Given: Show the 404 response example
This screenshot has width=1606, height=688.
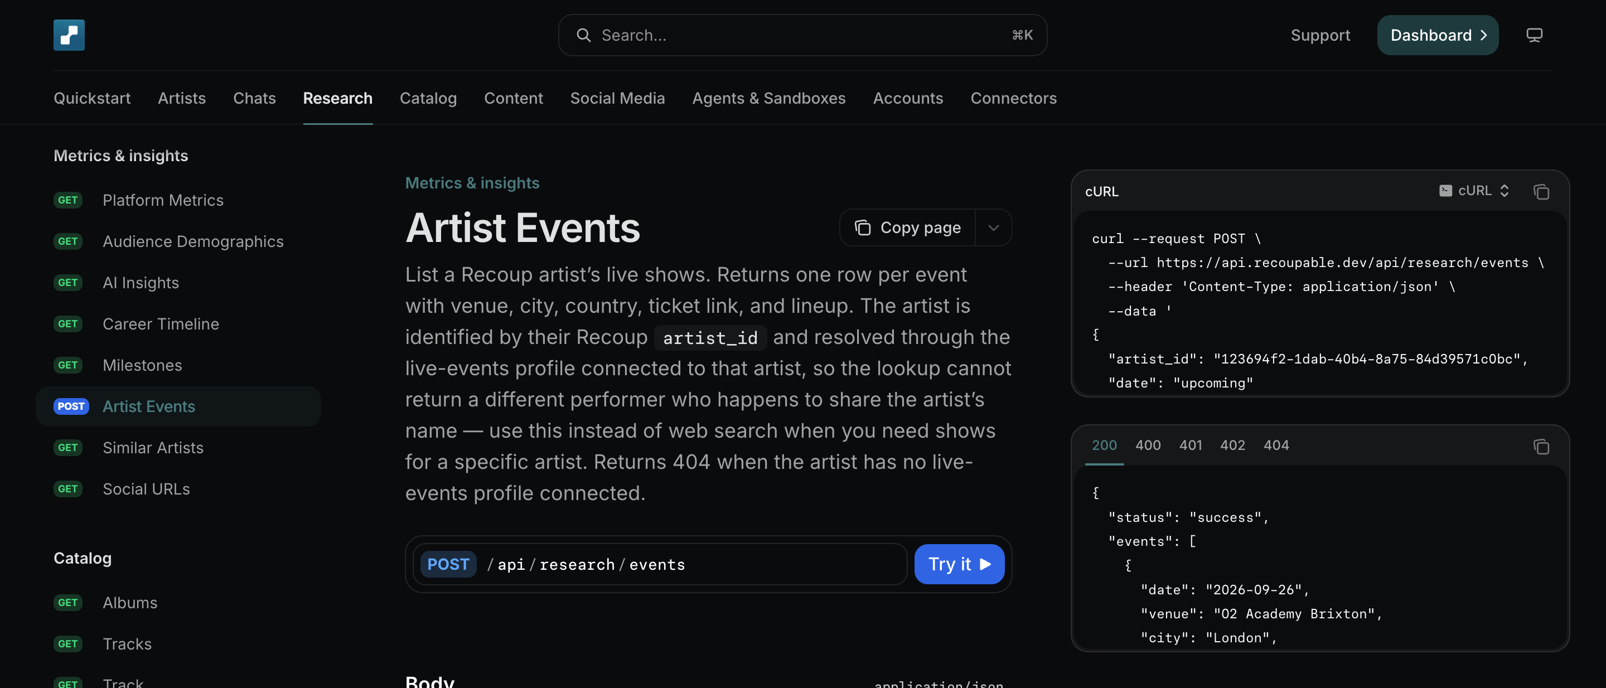Looking at the screenshot, I should coord(1275,445).
